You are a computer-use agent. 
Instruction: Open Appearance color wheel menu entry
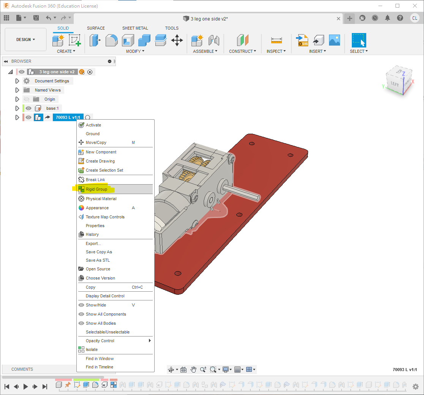pyautogui.click(x=97, y=208)
